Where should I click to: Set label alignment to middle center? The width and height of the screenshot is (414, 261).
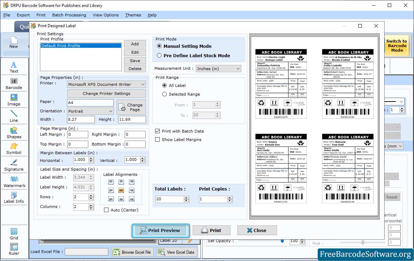point(121,190)
